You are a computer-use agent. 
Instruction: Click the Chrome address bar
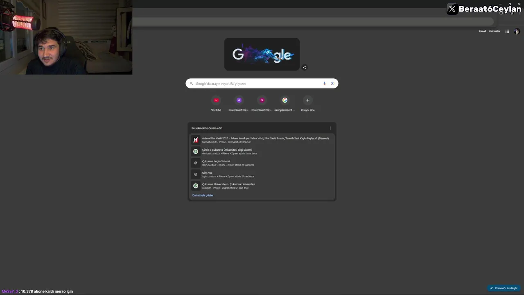[313, 22]
